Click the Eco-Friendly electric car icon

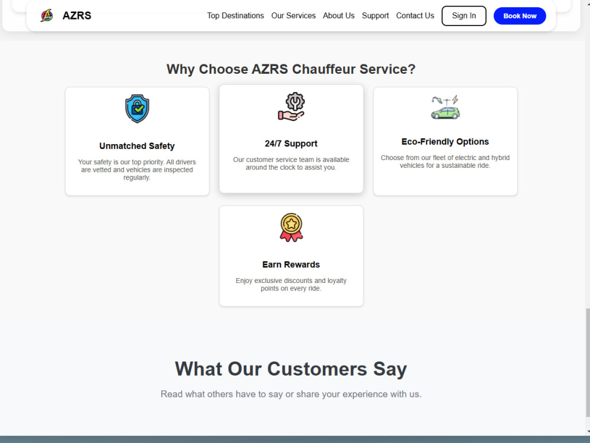point(445,108)
